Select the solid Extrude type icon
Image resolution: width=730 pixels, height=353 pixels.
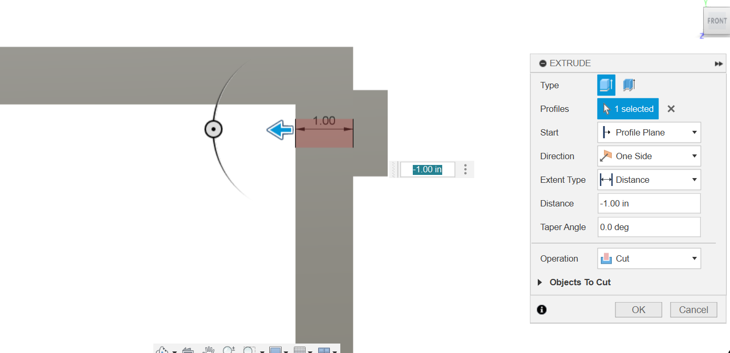(606, 85)
